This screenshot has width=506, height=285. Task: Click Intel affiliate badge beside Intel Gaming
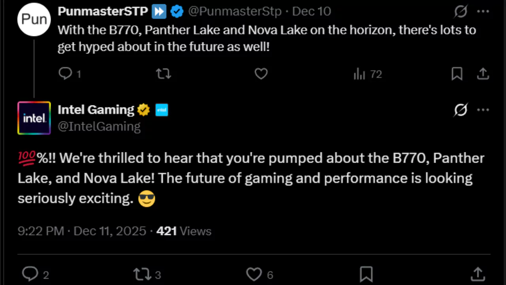pos(162,110)
